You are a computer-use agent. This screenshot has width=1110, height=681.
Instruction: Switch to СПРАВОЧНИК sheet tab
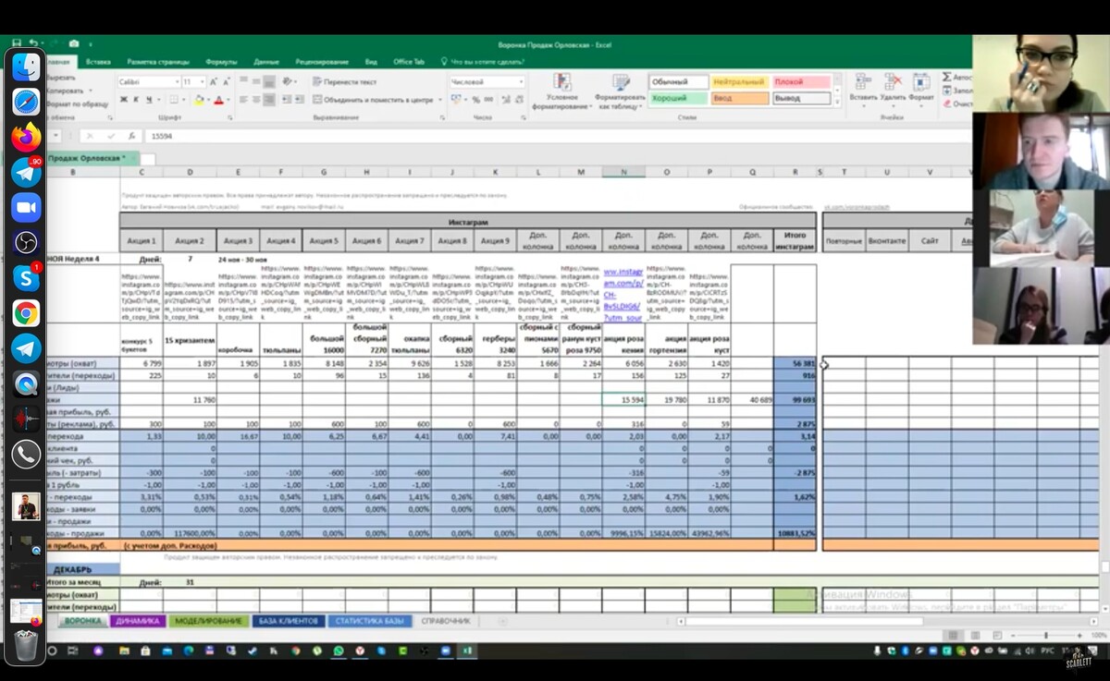446,621
